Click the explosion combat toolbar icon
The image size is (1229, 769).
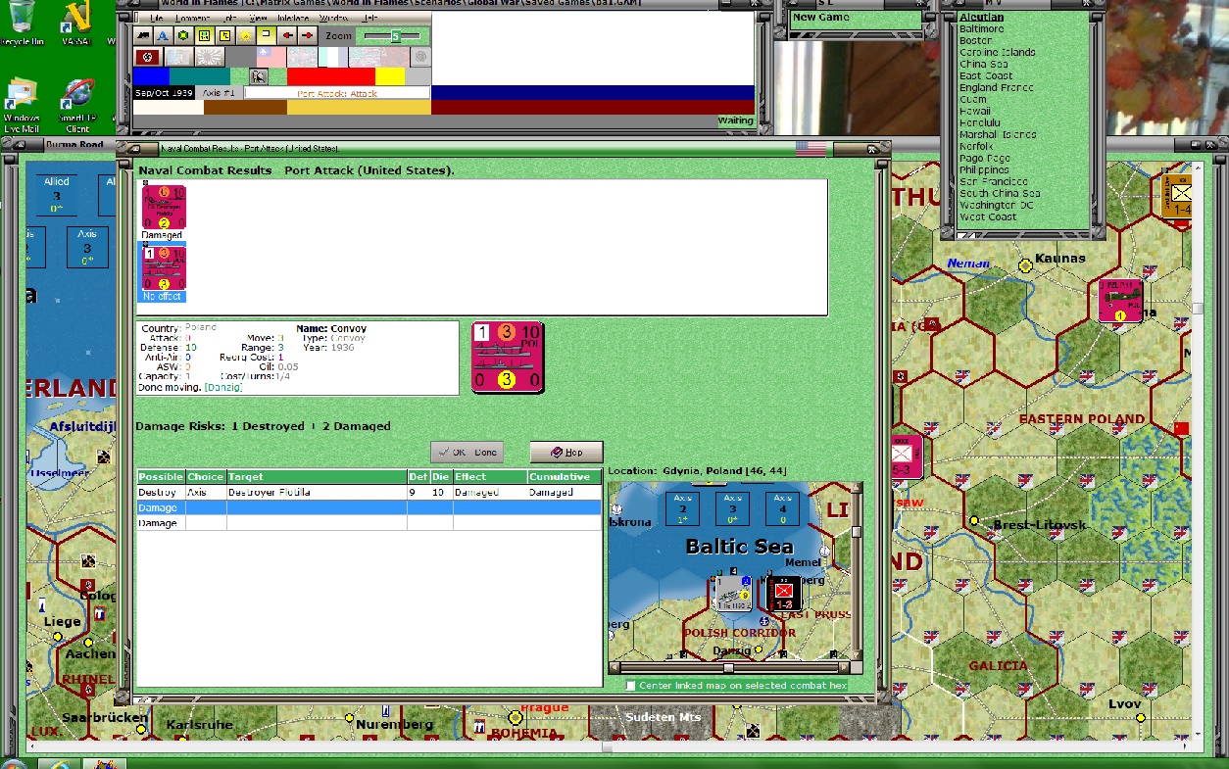pos(245,35)
